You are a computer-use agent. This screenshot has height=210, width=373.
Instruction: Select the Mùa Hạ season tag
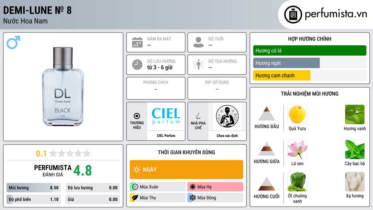coord(215,187)
